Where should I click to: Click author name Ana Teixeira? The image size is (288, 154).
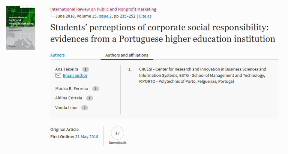pyautogui.click(x=67, y=69)
